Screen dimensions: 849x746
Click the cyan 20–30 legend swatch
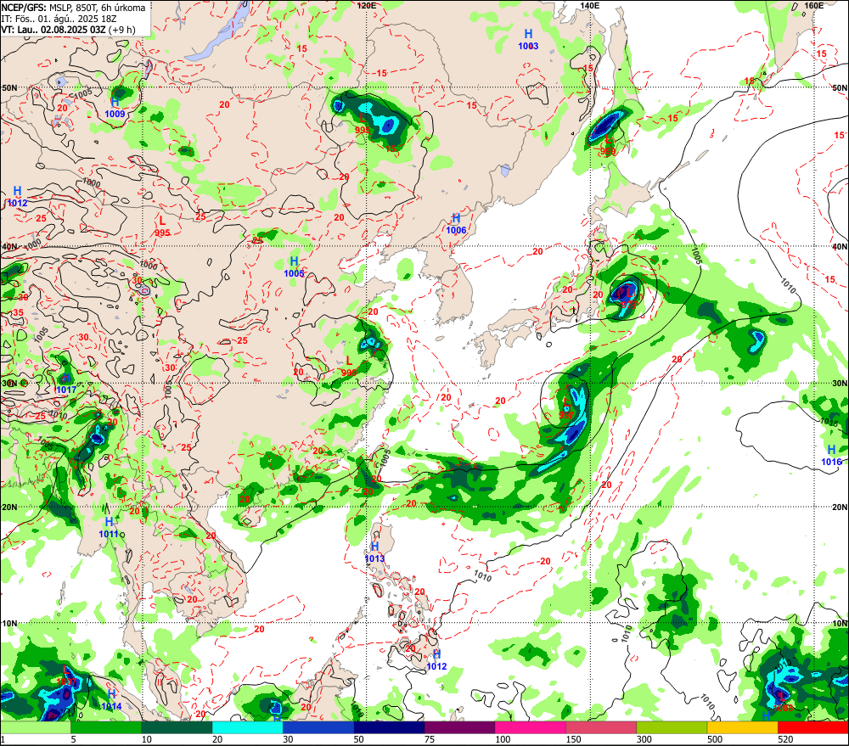tap(247, 727)
